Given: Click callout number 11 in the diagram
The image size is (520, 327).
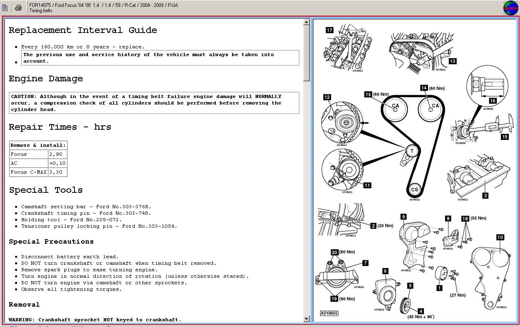Looking at the screenshot, I should [x=367, y=185].
